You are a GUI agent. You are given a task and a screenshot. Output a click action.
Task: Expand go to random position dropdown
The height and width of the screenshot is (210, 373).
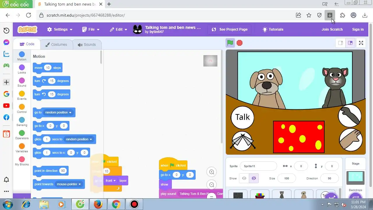[x=58, y=112]
